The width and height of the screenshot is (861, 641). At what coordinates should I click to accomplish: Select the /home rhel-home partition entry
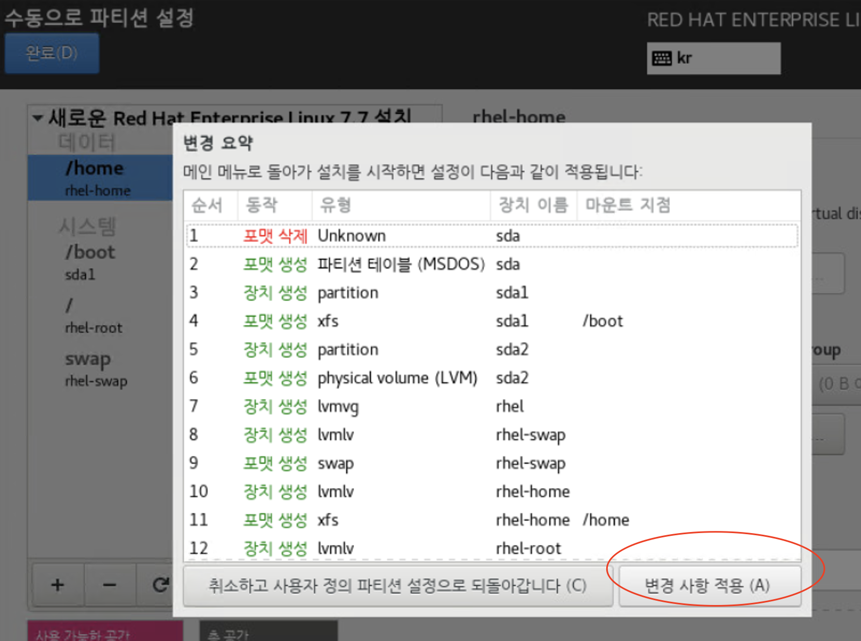click(x=101, y=178)
